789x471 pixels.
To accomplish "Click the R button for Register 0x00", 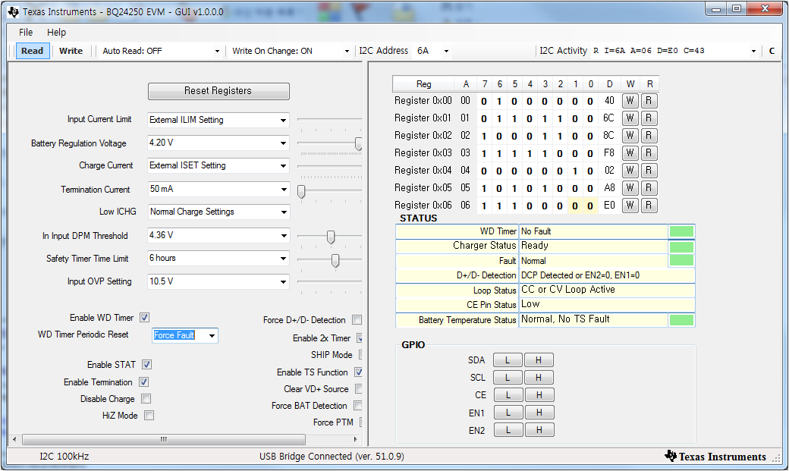I will coord(649,101).
